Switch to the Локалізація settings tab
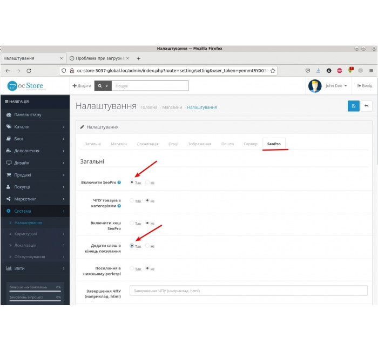The width and height of the screenshot is (378, 351). [147, 144]
